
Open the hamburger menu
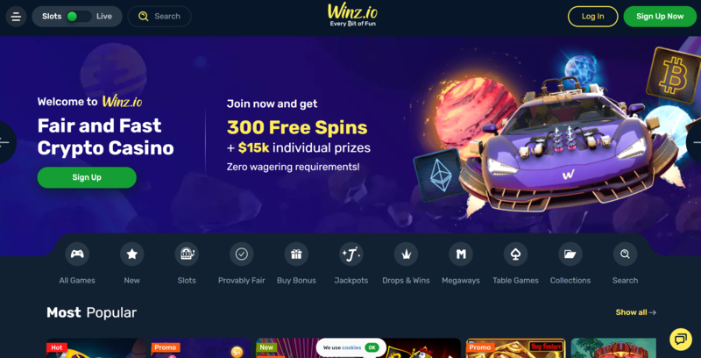click(16, 17)
